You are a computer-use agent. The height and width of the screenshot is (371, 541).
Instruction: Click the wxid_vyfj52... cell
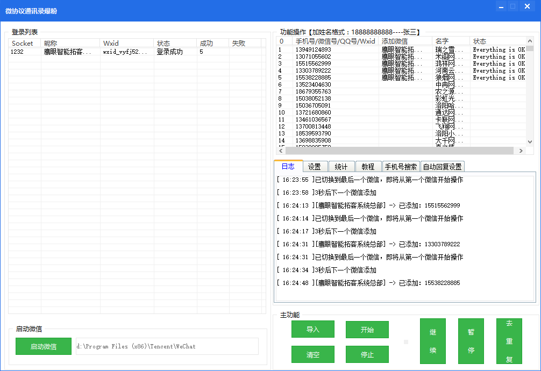pyautogui.click(x=125, y=52)
